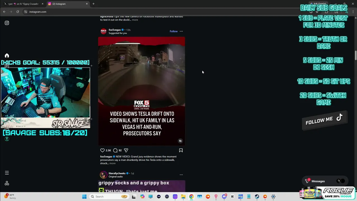Open likes count 2.5K
This screenshot has width=357, height=201.
[x=108, y=150]
